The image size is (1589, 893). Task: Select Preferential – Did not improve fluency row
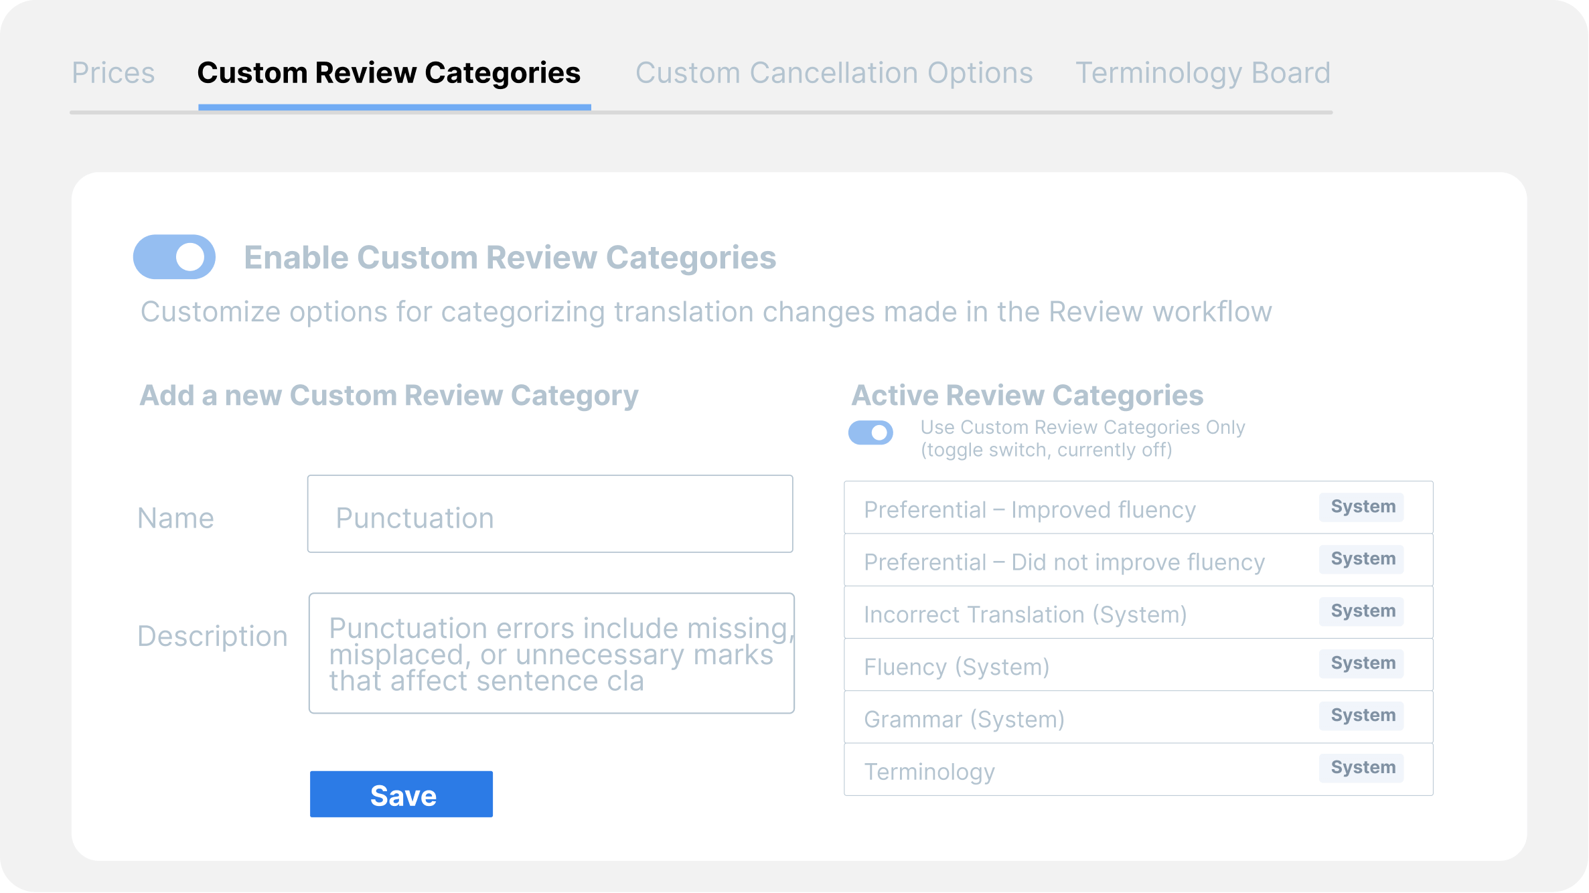coord(1064,562)
